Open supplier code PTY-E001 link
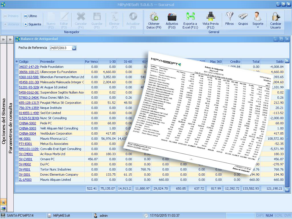The height and width of the screenshot is (219, 292). click(x=25, y=144)
